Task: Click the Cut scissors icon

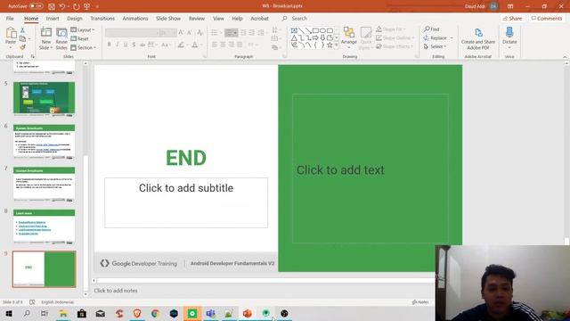Action: click(22, 30)
